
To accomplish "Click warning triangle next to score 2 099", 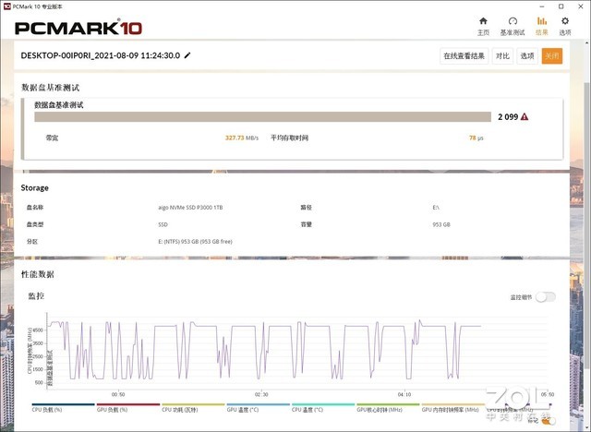I will pyautogui.click(x=525, y=116).
